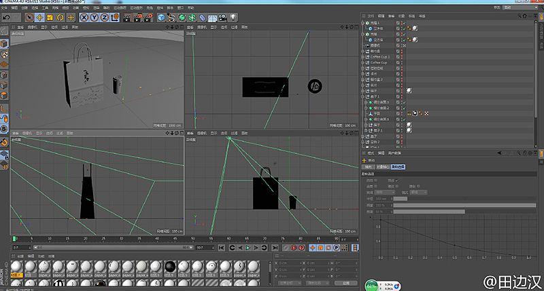Select Coffee Cup.1 in the object tree

(380, 57)
